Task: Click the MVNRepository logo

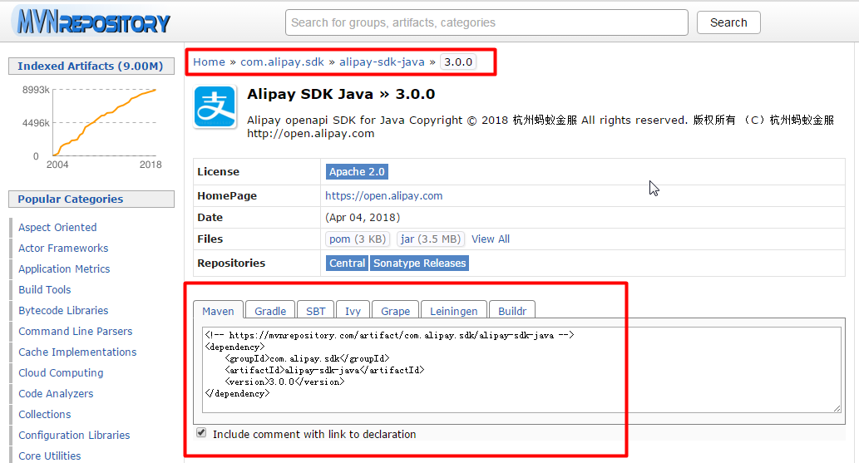Action: click(x=92, y=22)
